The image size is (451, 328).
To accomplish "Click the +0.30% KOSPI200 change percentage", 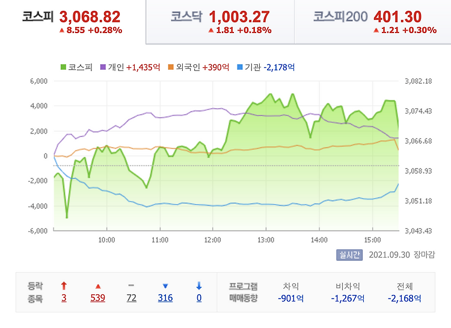I will pyautogui.click(x=419, y=30).
